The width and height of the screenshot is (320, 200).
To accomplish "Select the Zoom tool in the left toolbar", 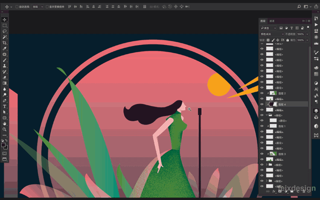I will pyautogui.click(x=5, y=129).
